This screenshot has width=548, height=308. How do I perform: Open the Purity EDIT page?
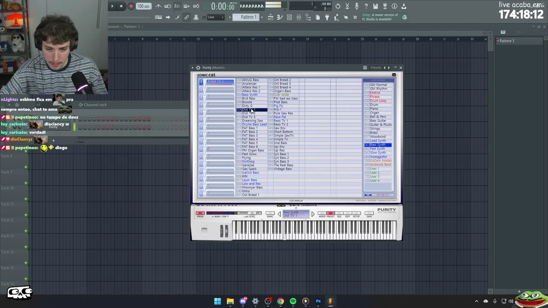(348, 213)
